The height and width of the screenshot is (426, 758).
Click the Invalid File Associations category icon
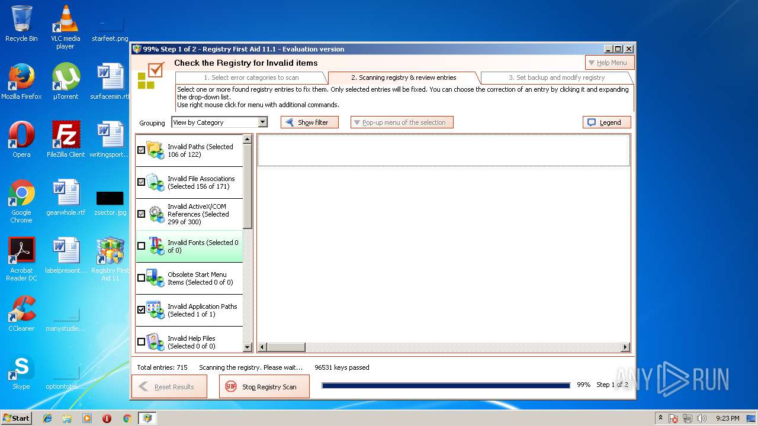coord(156,182)
